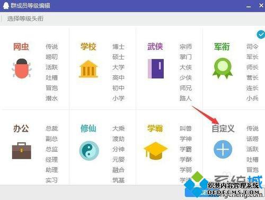265x200 pixels.
Task: Choose the 武侠 title category heading
Action: (x=155, y=47)
